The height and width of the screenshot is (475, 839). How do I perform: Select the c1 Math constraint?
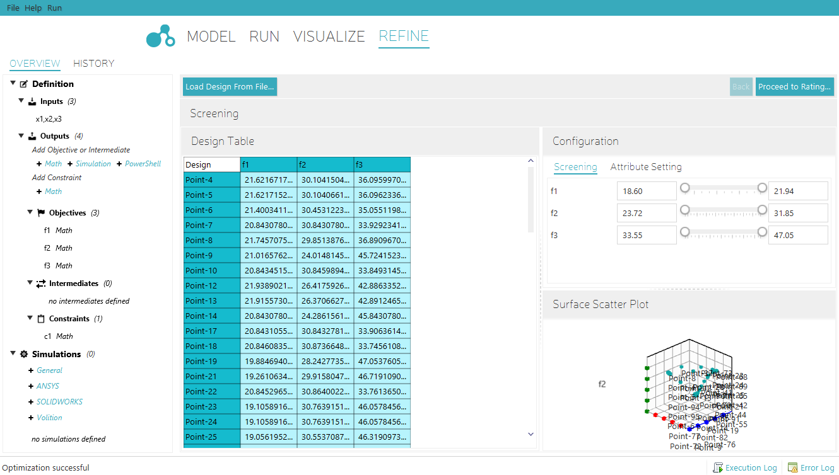coord(59,336)
